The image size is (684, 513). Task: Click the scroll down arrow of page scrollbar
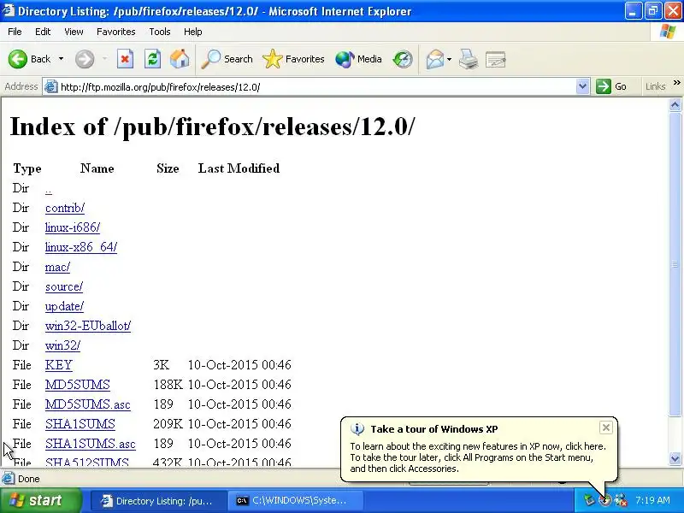click(675, 458)
